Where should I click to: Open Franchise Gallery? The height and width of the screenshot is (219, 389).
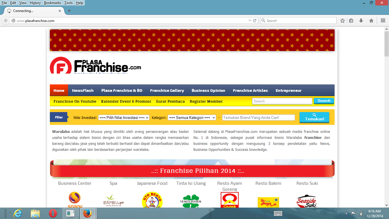click(x=167, y=90)
